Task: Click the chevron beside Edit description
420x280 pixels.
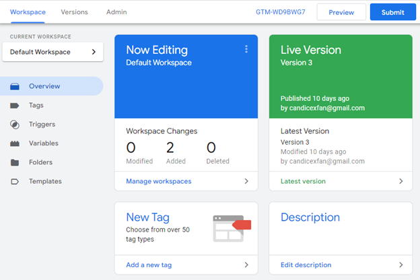Action: (x=401, y=265)
